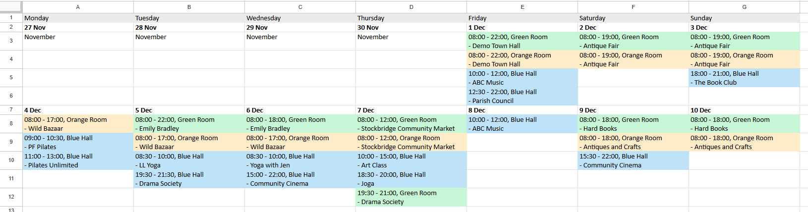The height and width of the screenshot is (212, 808).
Task: Click the 7 Dec date cell
Action: pos(411,110)
